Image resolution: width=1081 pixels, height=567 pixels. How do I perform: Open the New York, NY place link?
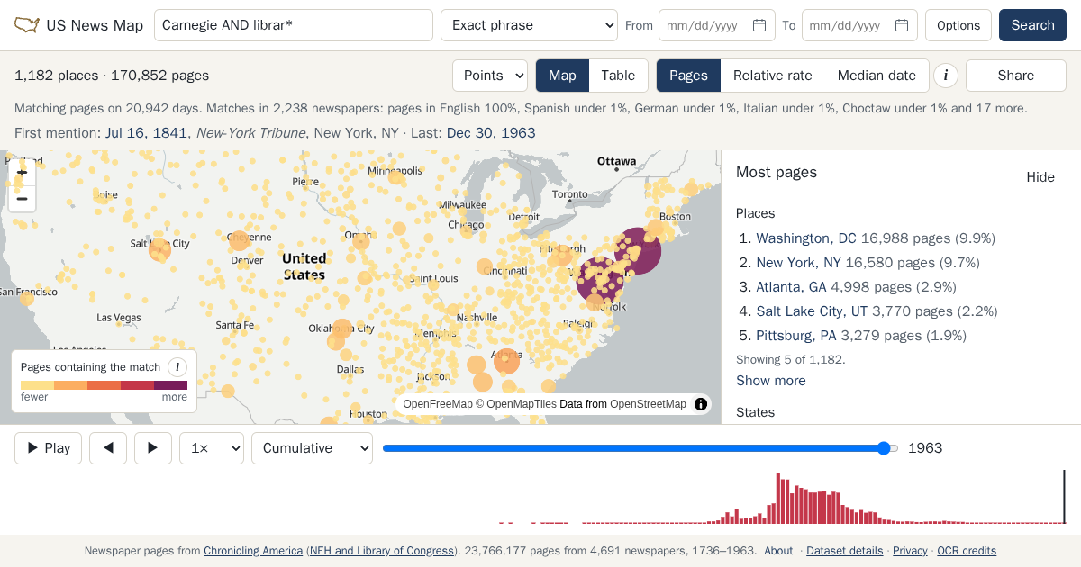[x=798, y=263]
